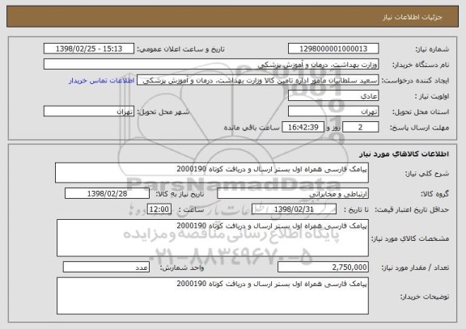
Task: Click the days remaining field showing 2
Action: (361, 127)
